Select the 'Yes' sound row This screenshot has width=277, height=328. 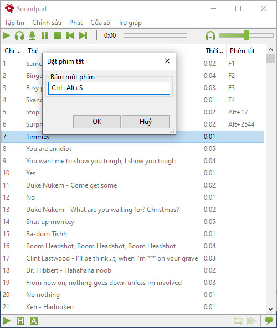click(132, 173)
